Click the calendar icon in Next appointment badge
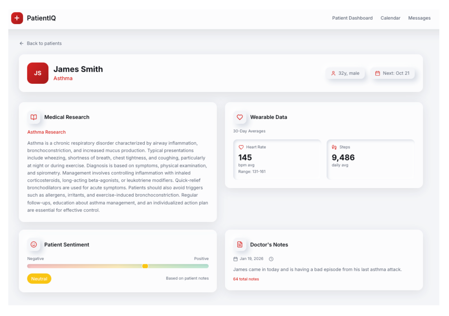This screenshot has height=316, width=449. point(378,73)
